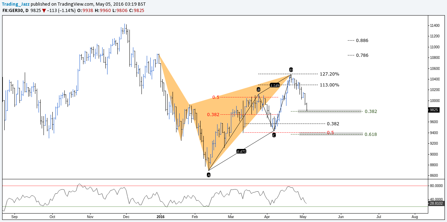Screen dimensions: 447x222
Task: Click the 9400 price axis label
Action: point(435,133)
